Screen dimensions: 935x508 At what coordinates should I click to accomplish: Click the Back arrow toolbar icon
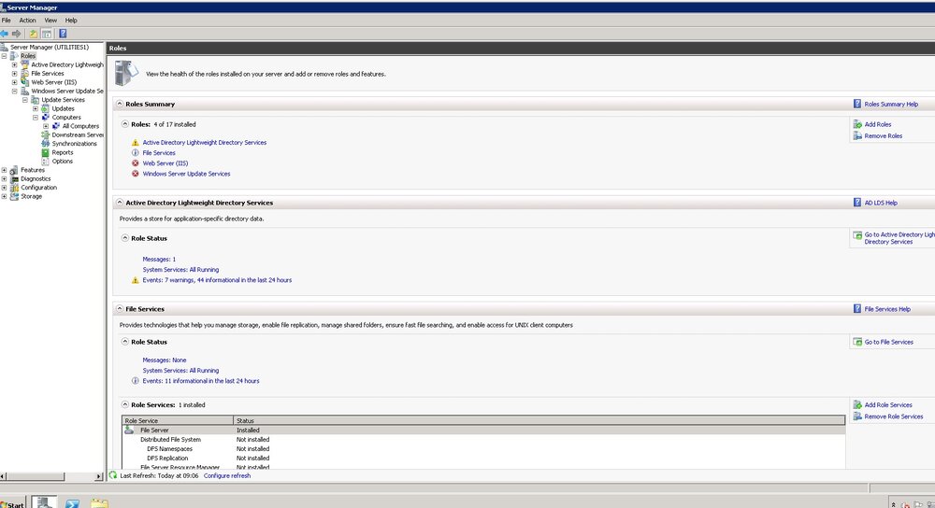(4, 34)
